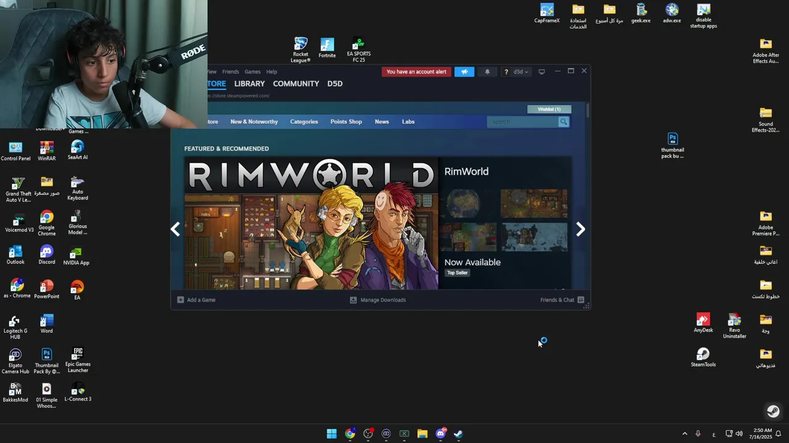This screenshot has width=789, height=443.
Task: Open Rocket League desktop shortcut
Action: point(300,50)
